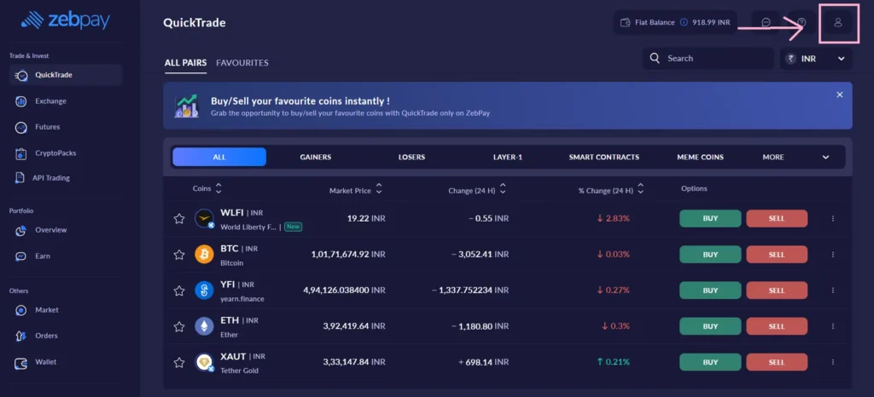Click the Search input field
874x397 pixels.
(x=708, y=59)
